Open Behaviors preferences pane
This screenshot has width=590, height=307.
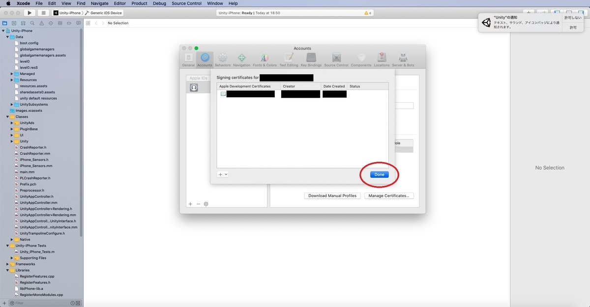click(223, 59)
